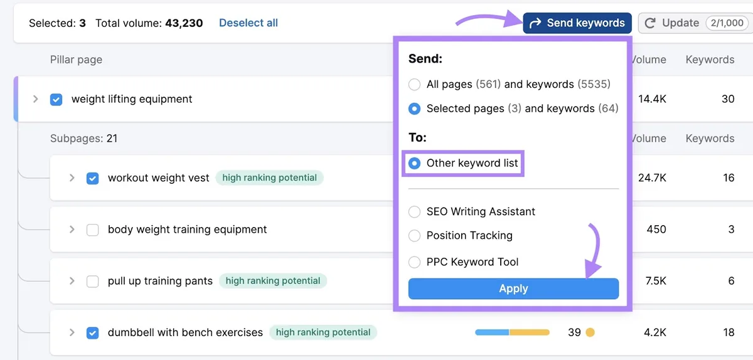The width and height of the screenshot is (753, 360).
Task: Click workout weight vest high ranking potential tag
Action: 269,178
